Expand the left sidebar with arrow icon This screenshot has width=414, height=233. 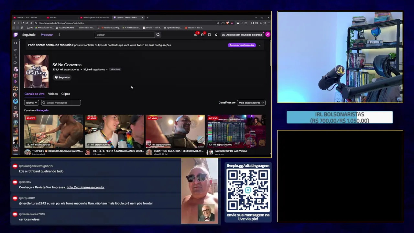[x=16, y=43]
